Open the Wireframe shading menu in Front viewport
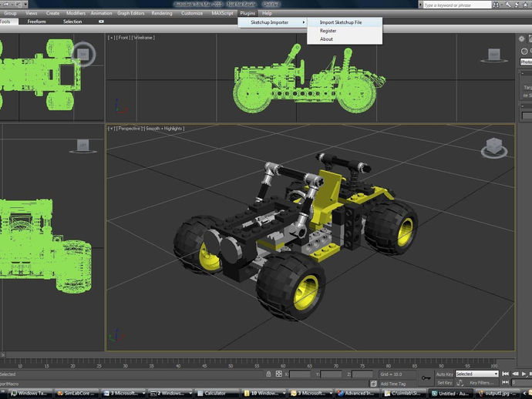 point(143,38)
